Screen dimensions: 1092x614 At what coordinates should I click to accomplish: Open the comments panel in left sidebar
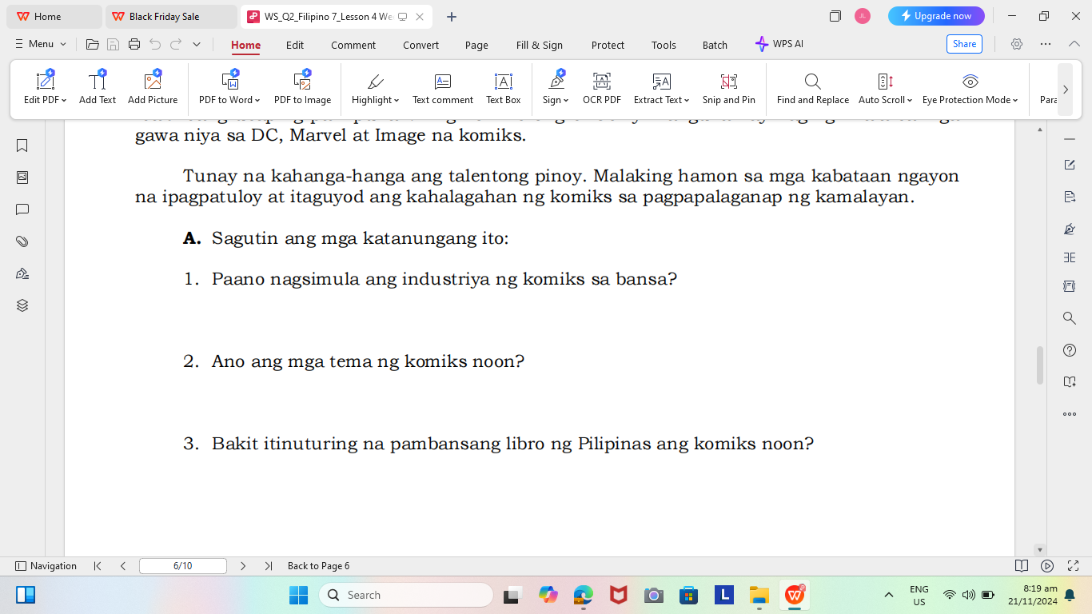pos(22,209)
